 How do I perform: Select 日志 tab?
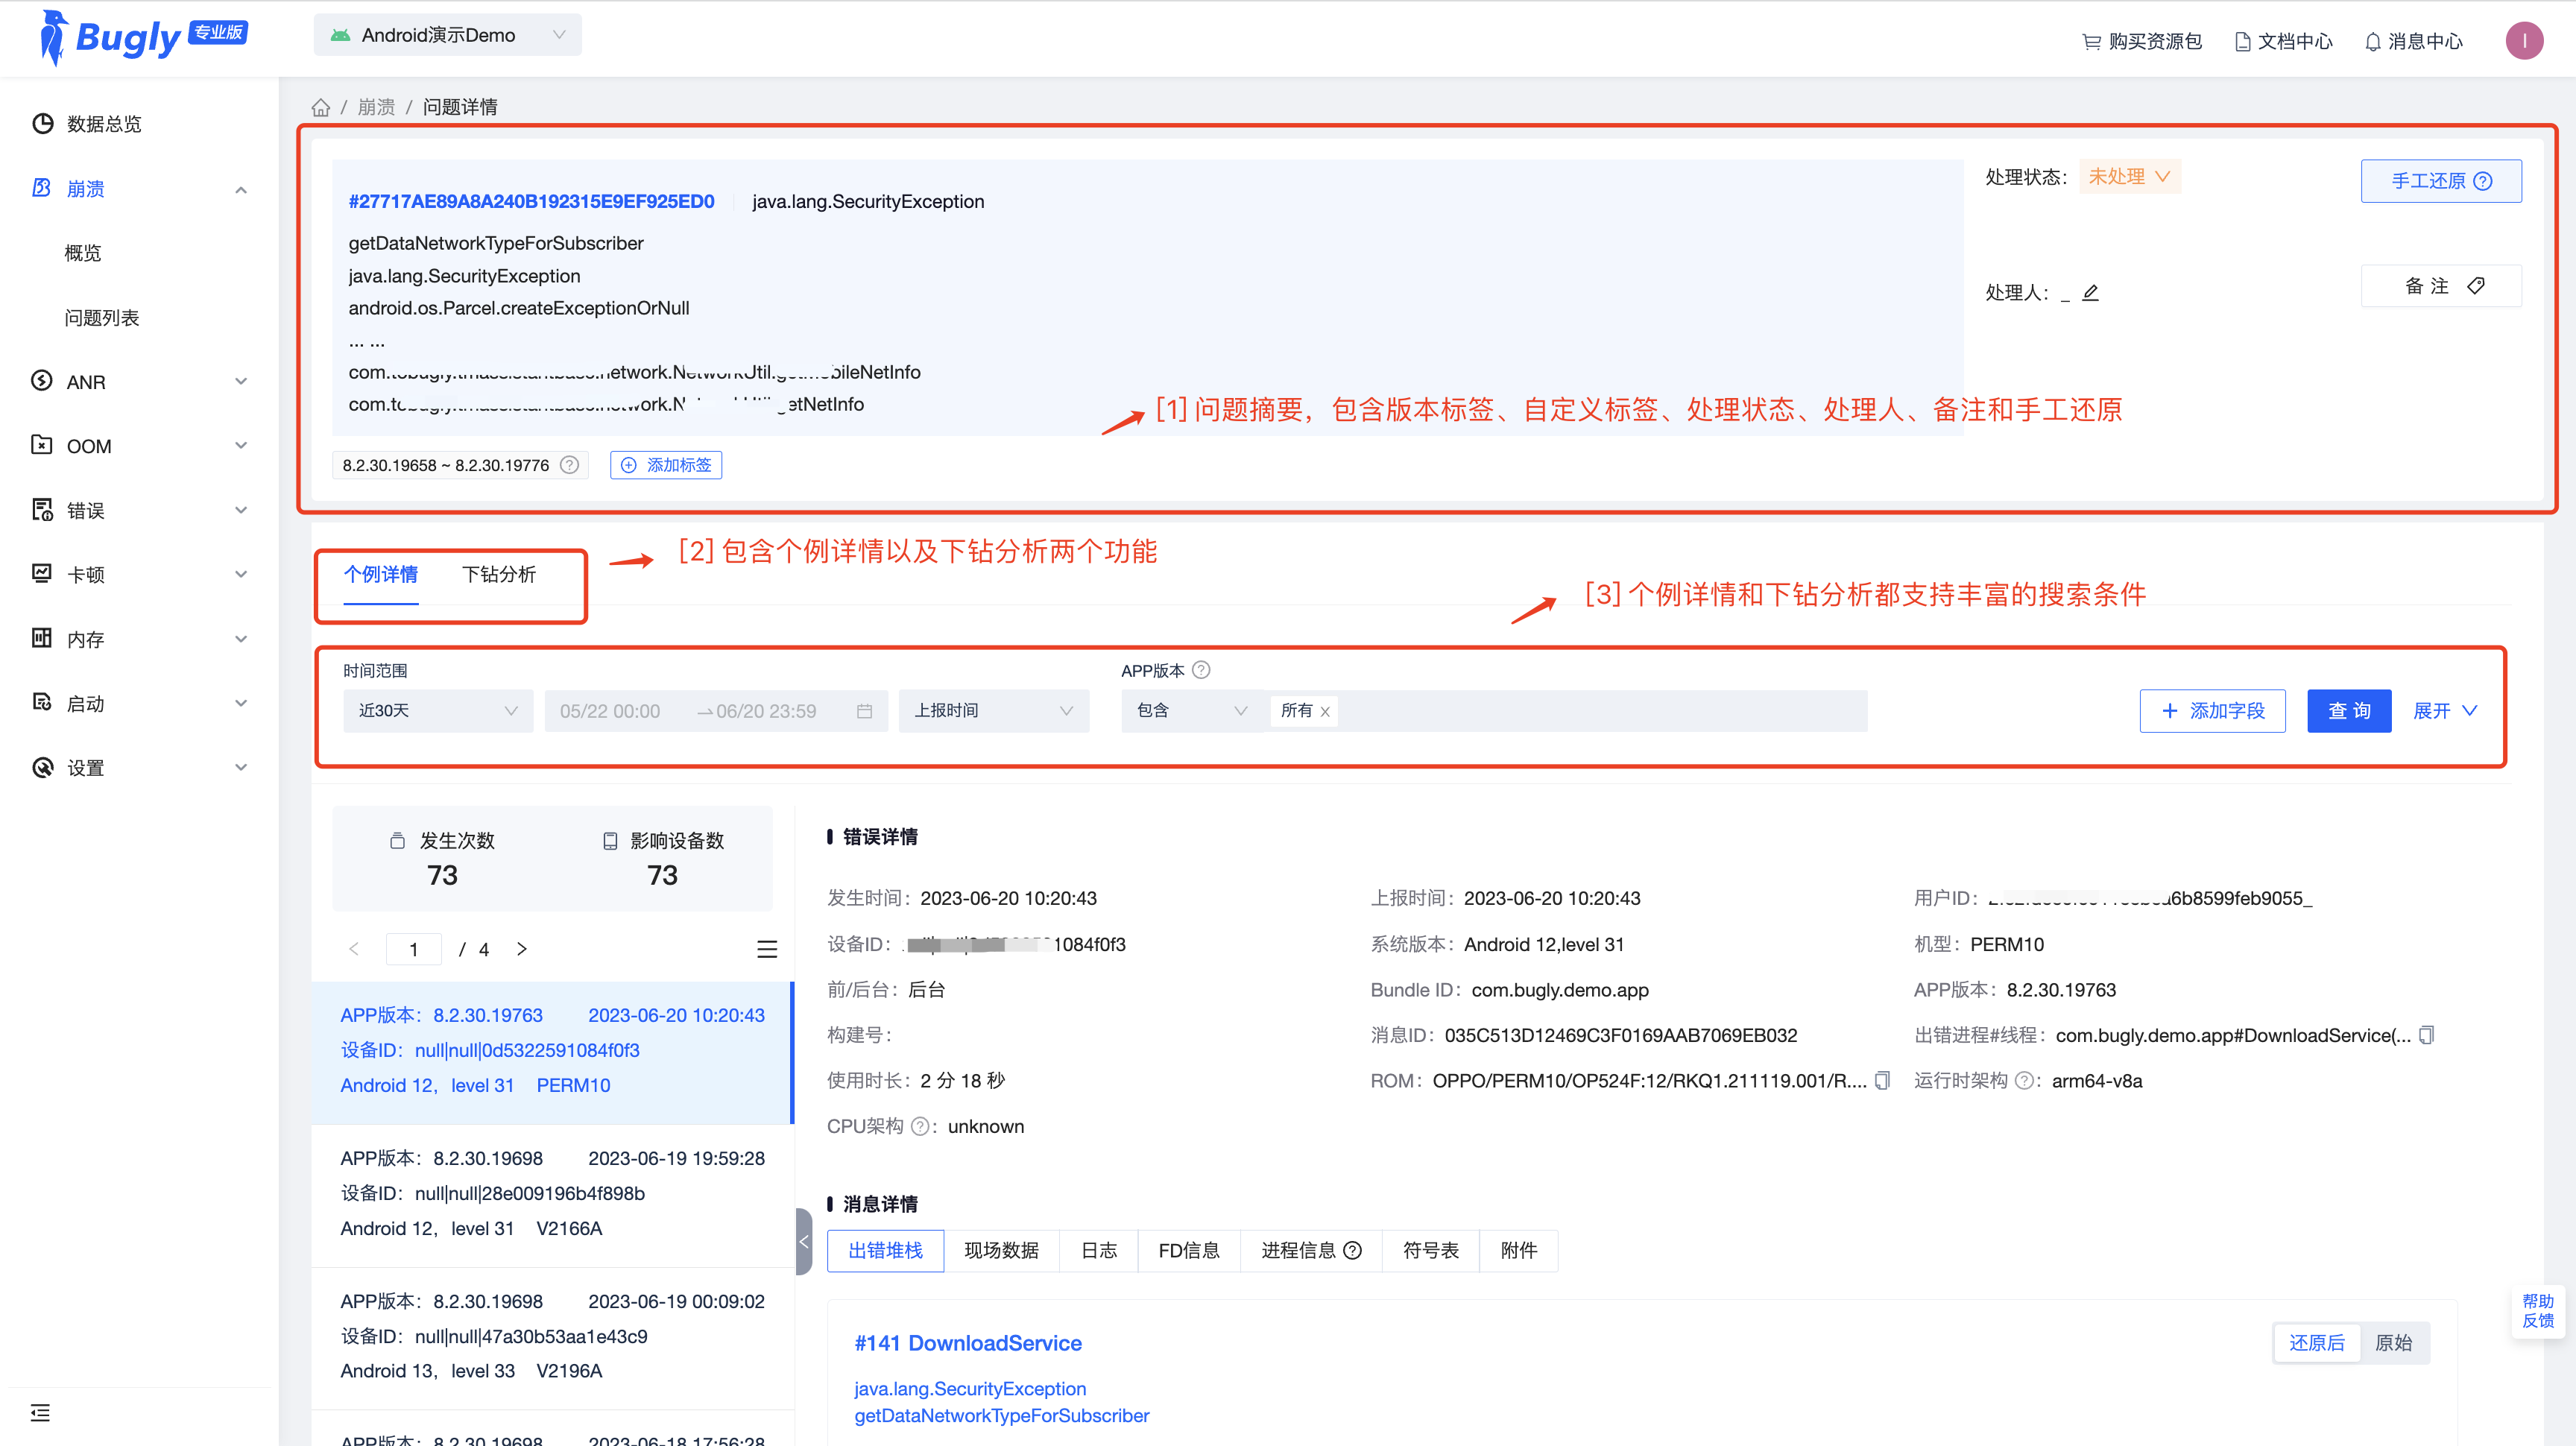[x=1099, y=1251]
